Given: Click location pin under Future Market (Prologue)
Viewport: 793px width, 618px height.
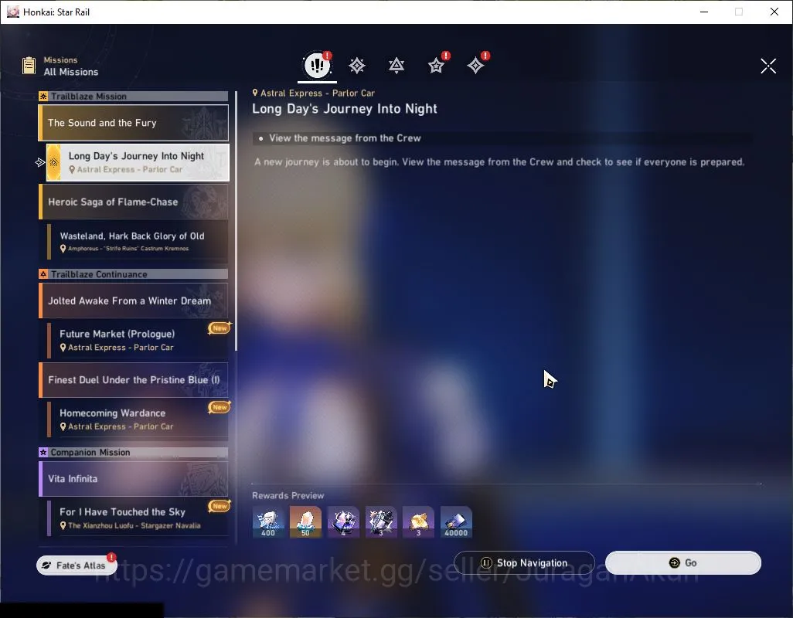Looking at the screenshot, I should point(63,347).
